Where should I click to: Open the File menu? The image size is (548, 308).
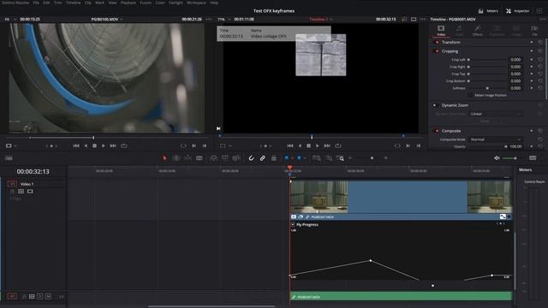tap(36, 3)
